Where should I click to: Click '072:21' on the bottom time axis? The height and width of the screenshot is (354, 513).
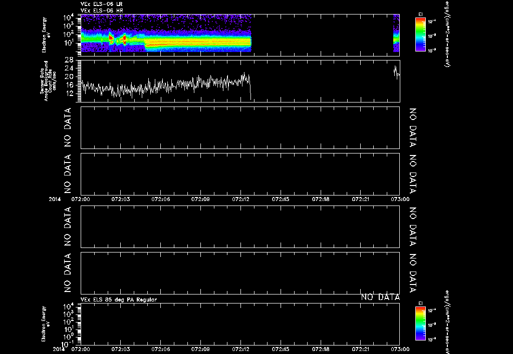point(361,349)
